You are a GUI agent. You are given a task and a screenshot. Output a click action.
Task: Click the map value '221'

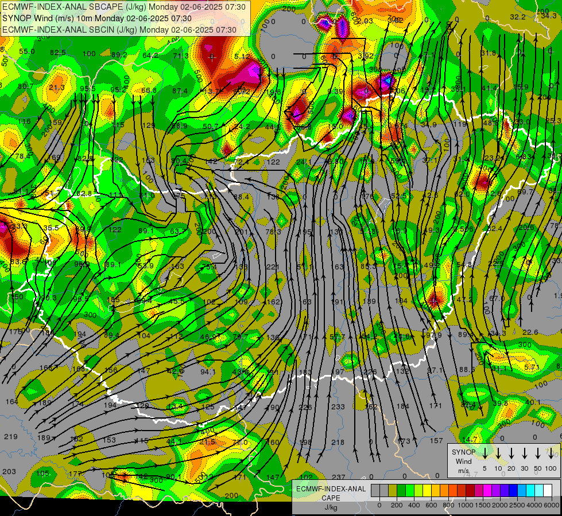[273, 267]
